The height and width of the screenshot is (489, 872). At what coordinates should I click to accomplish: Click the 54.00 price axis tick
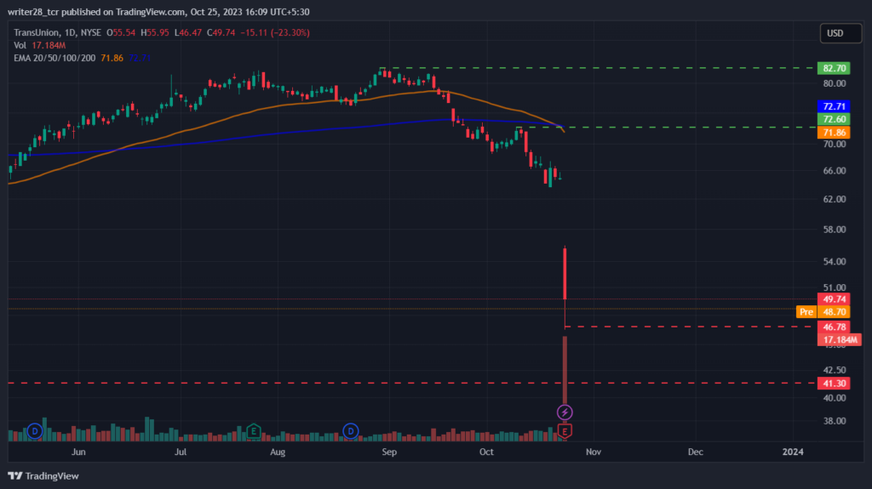point(835,261)
